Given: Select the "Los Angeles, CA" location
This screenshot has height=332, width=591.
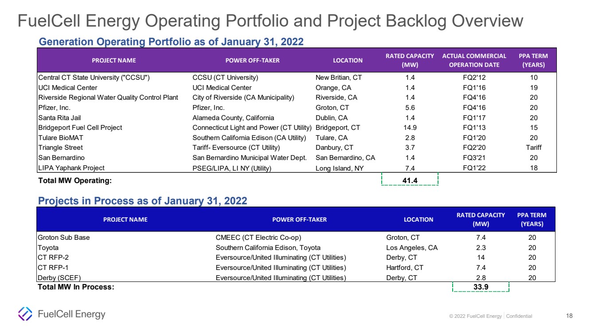Looking at the screenshot, I should (x=412, y=248).
